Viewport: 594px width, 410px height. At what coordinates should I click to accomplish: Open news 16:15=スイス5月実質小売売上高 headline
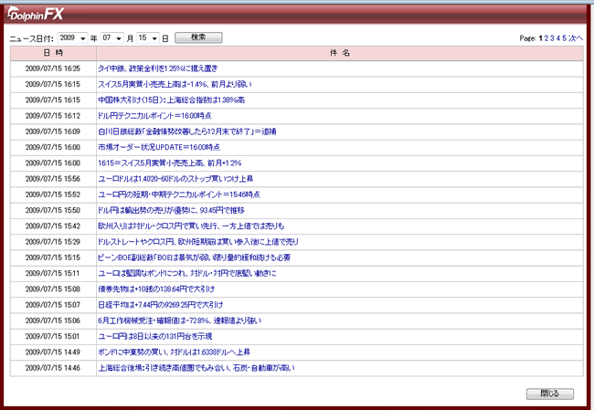tap(170, 163)
